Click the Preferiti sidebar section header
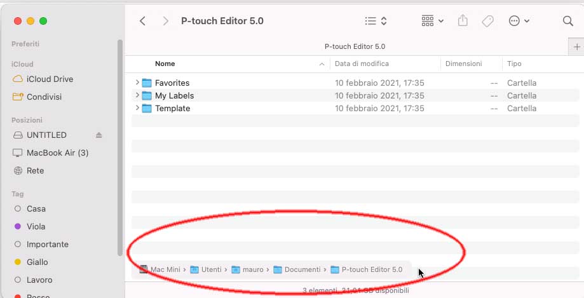This screenshot has width=584, height=298. coord(25,44)
